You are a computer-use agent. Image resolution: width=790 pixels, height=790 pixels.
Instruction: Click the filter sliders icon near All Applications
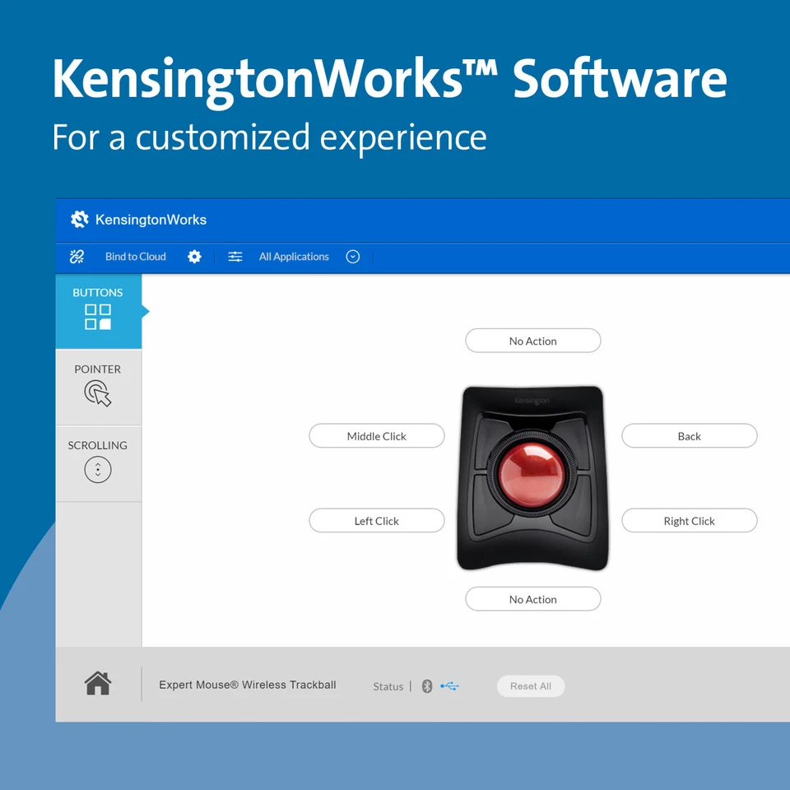click(235, 256)
